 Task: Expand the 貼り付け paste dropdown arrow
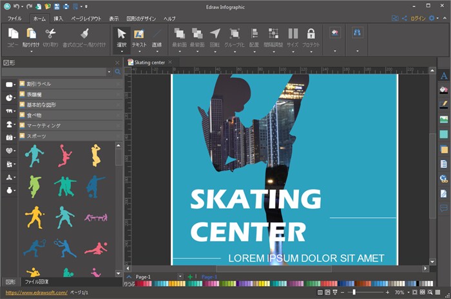pyautogui.click(x=31, y=51)
